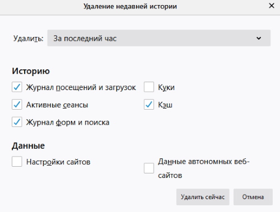Click the Удалить сейчас button

(203, 197)
